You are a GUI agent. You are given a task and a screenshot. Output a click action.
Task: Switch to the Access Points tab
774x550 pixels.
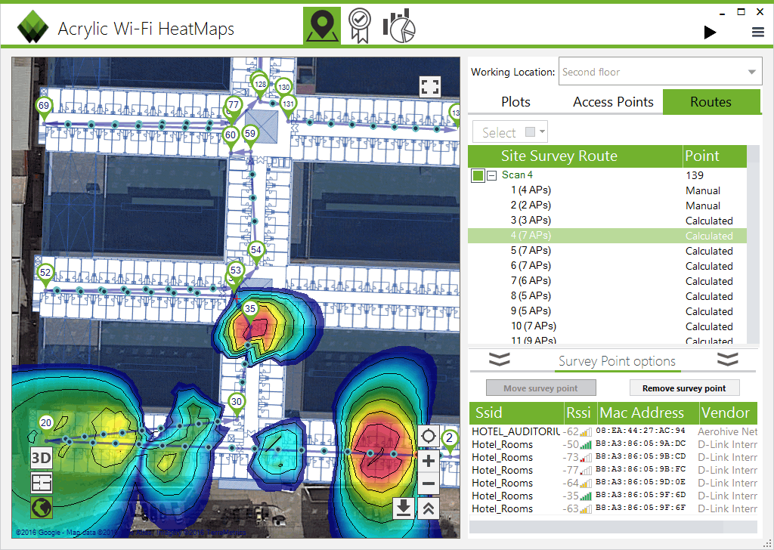tap(613, 102)
